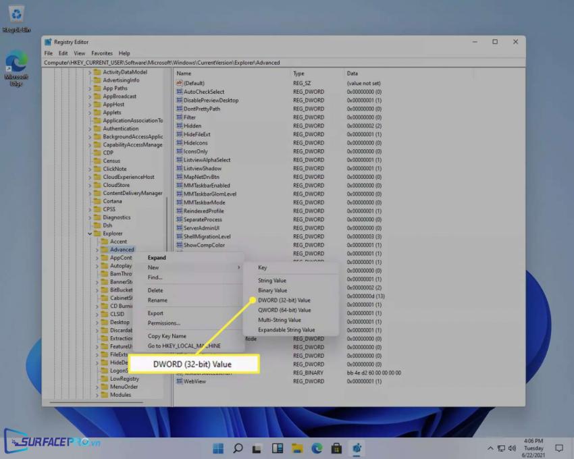Select the (Default) value icon
This screenshot has height=459, width=574.
pos(180,83)
